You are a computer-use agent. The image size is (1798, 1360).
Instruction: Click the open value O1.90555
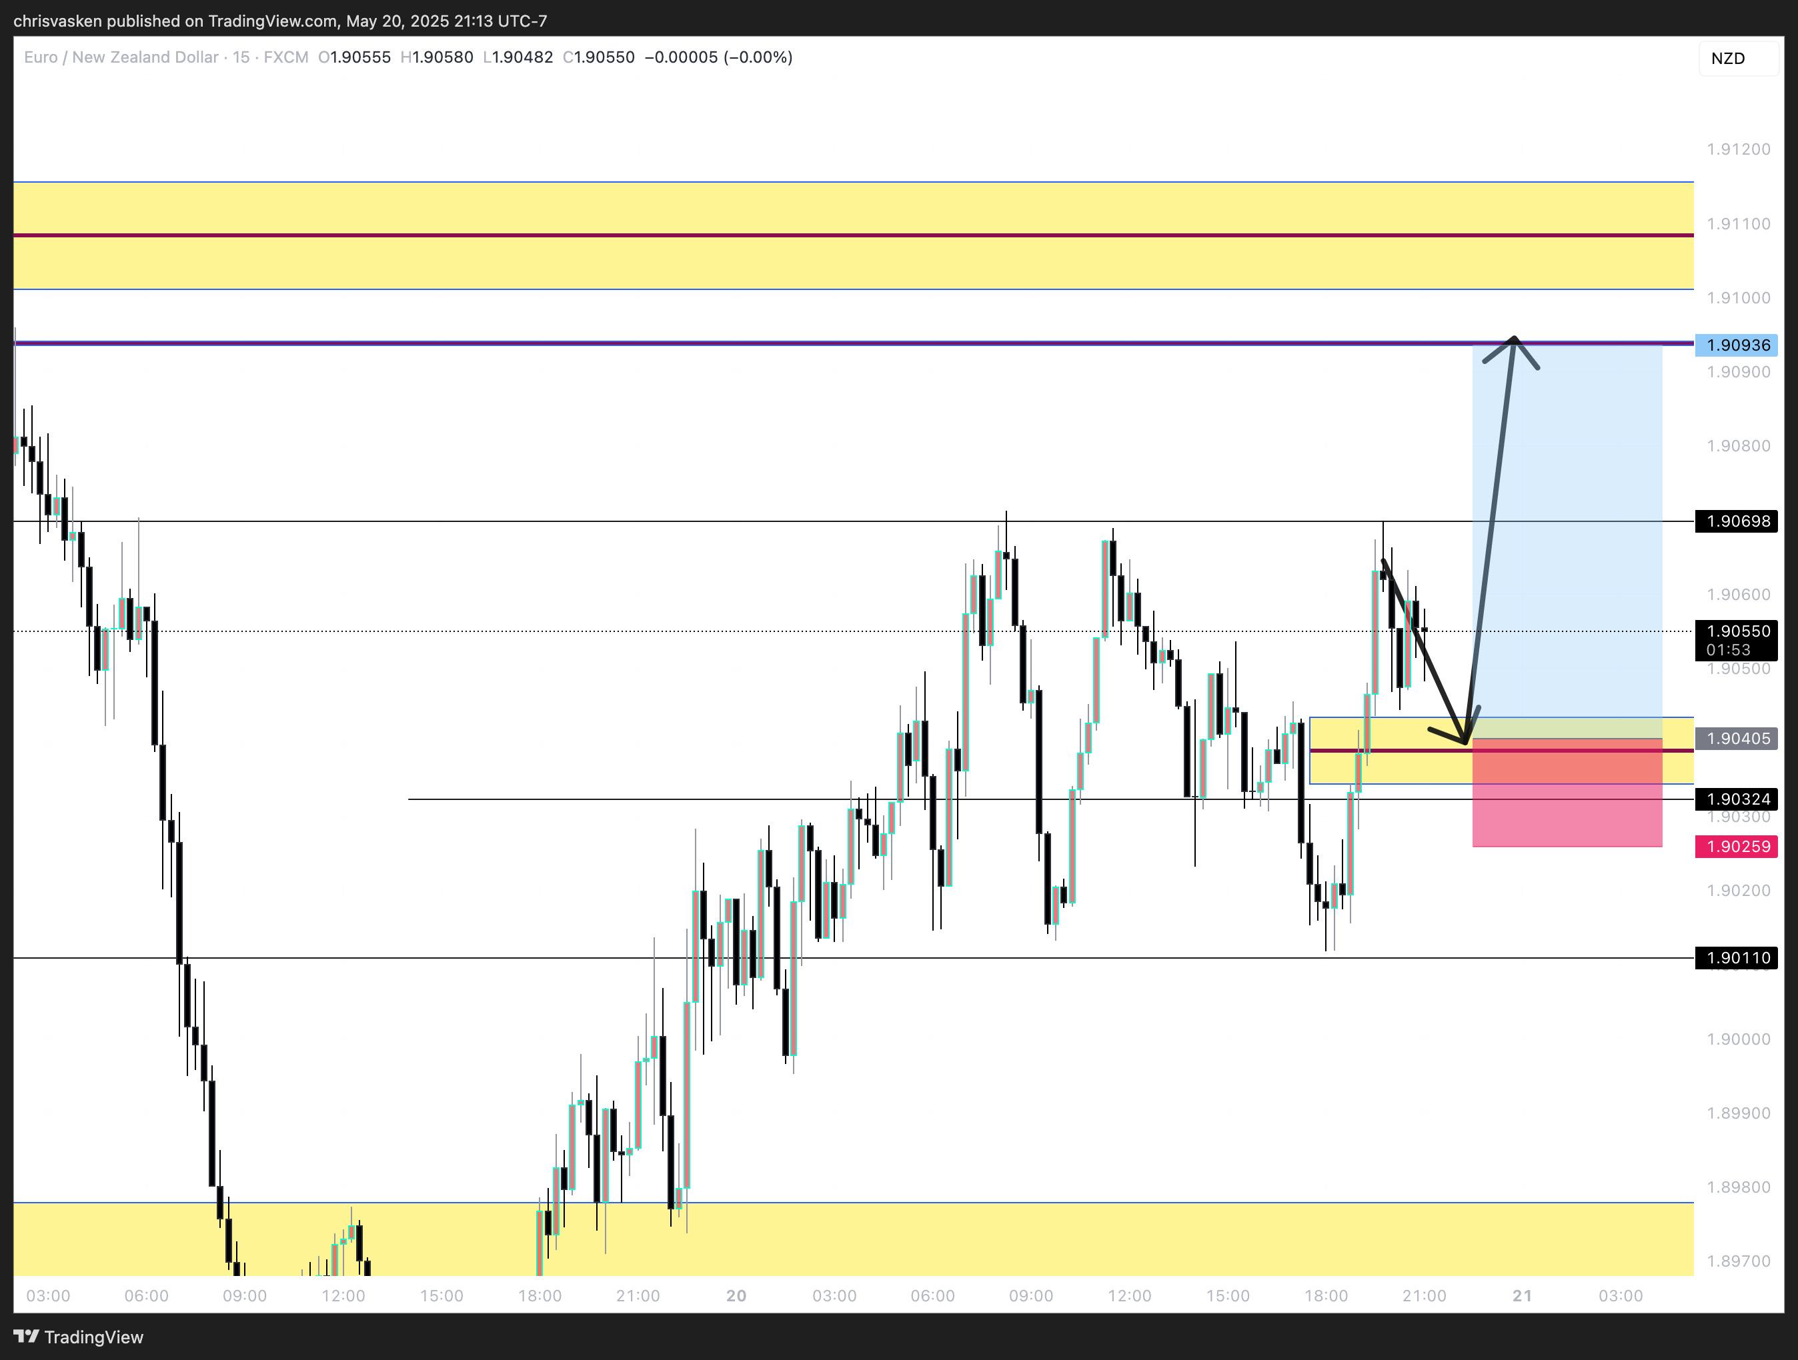354,58
